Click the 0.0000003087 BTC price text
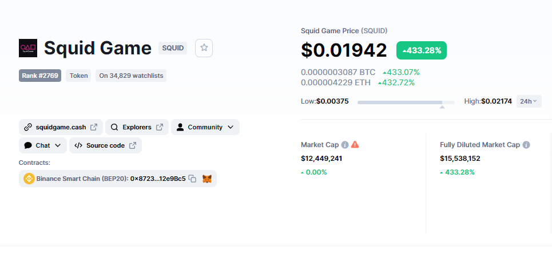The image size is (552, 253). (338, 72)
